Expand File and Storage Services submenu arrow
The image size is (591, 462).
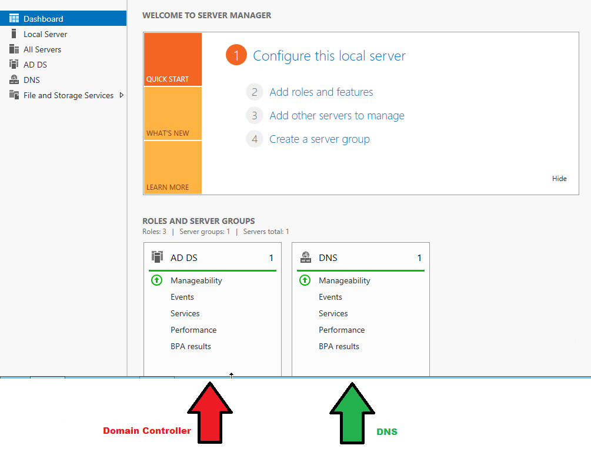pos(121,95)
